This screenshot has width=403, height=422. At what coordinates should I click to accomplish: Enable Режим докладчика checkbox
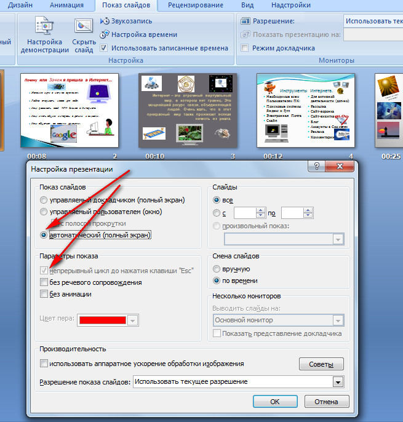click(x=244, y=48)
